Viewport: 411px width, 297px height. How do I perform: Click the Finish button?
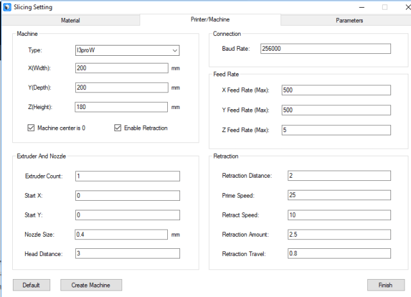click(x=385, y=285)
